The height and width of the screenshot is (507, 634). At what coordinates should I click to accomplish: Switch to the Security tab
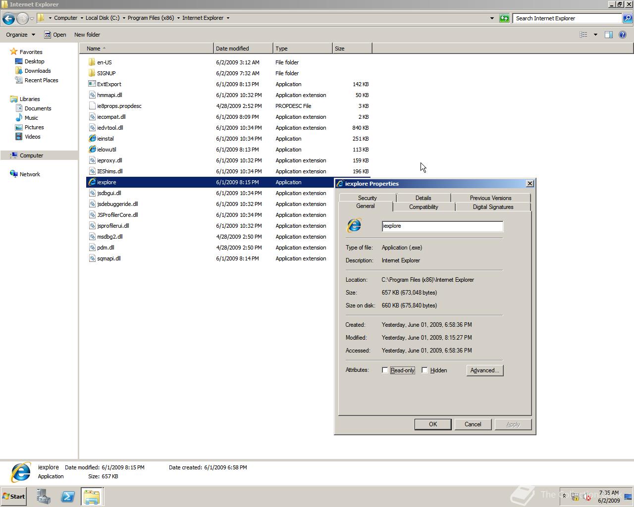pos(368,198)
